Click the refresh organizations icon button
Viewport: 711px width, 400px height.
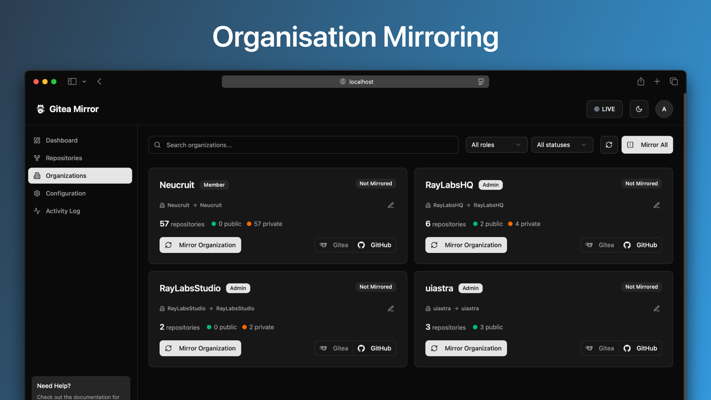609,145
